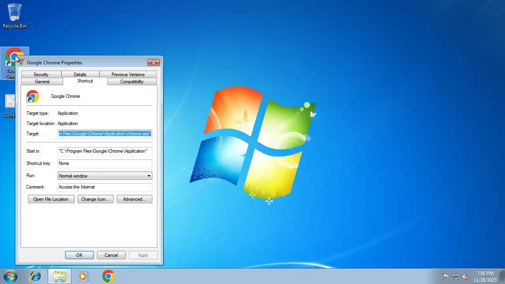Launch Internet Explorer from the taskbar
The image size is (505, 284).
point(36,276)
